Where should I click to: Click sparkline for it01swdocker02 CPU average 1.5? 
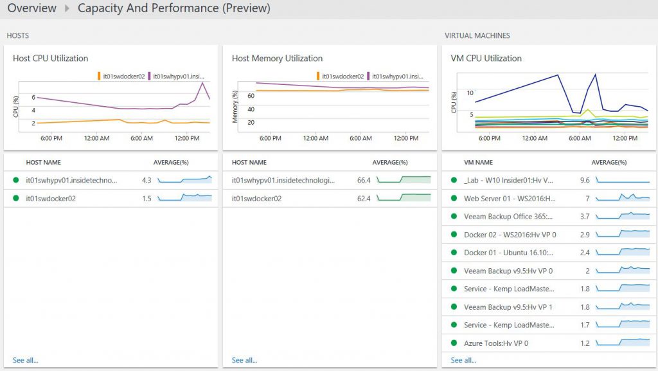tap(184, 197)
